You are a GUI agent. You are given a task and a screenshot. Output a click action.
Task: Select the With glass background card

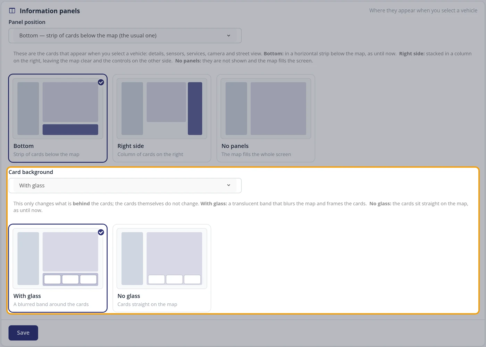click(58, 268)
